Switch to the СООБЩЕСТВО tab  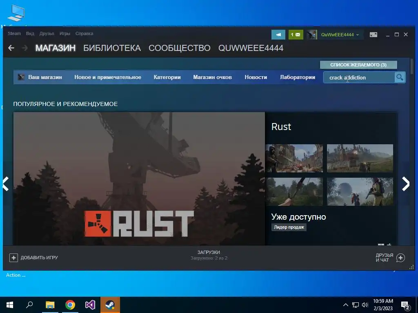pyautogui.click(x=180, y=48)
